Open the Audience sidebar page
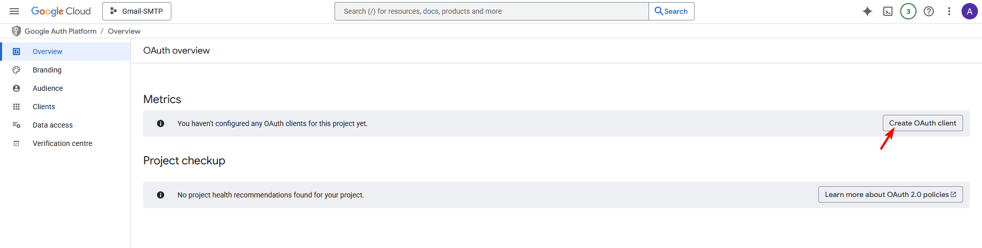The image size is (982, 248). (65, 88)
